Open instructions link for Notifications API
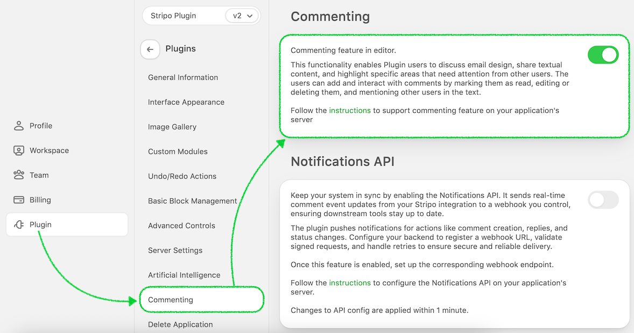The height and width of the screenshot is (333, 634). pyautogui.click(x=350, y=283)
